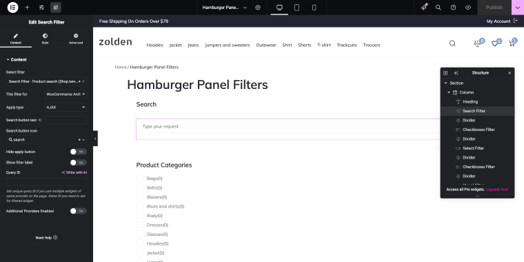Open the wishlist heart icon
Image resolution: width=524 pixels, height=262 pixels.
494,43
